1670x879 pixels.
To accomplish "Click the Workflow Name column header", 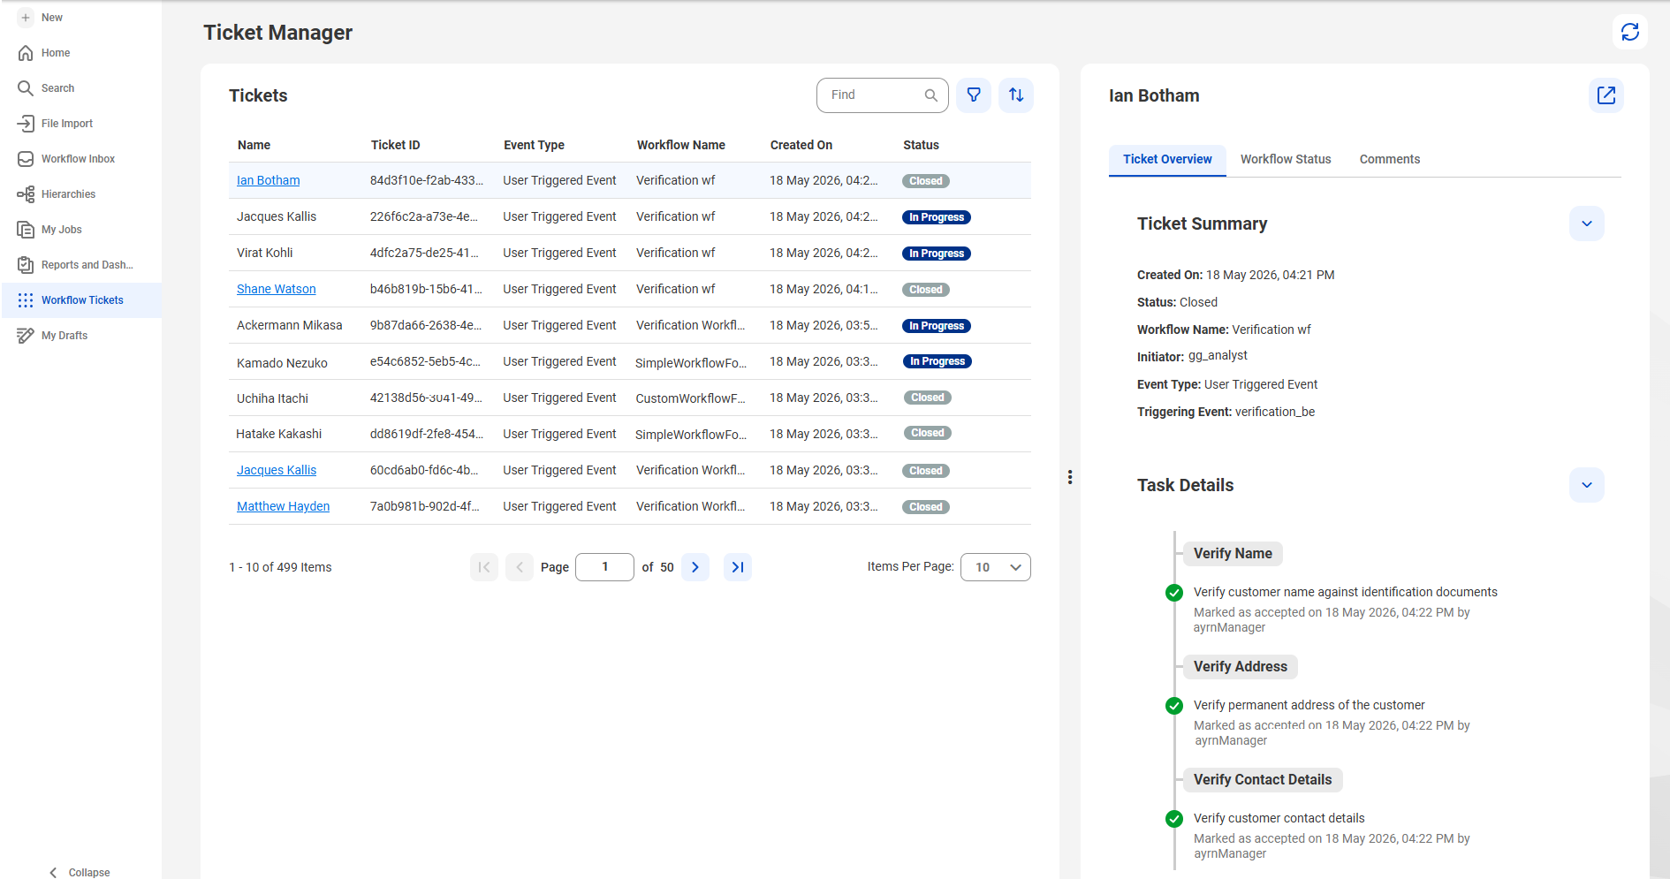I will click(681, 145).
